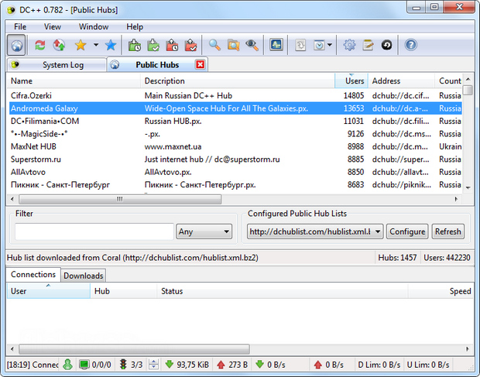This screenshot has width=480, height=377.
Task: Click the hub list vertical scrollbar up arrow
Action: [468, 79]
